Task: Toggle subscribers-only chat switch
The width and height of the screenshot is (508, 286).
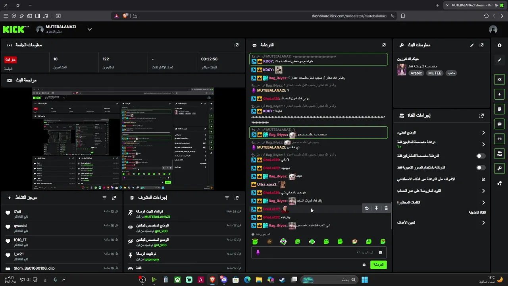Action: click(x=481, y=156)
